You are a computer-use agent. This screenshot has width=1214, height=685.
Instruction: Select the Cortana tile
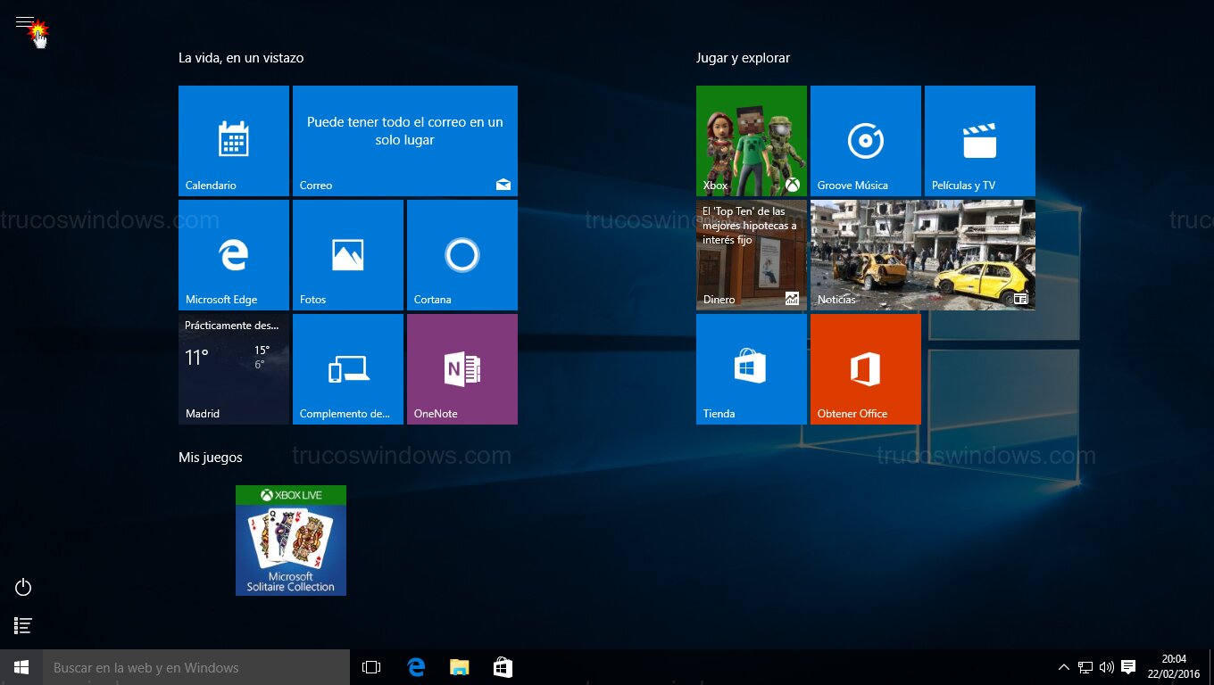click(x=461, y=254)
